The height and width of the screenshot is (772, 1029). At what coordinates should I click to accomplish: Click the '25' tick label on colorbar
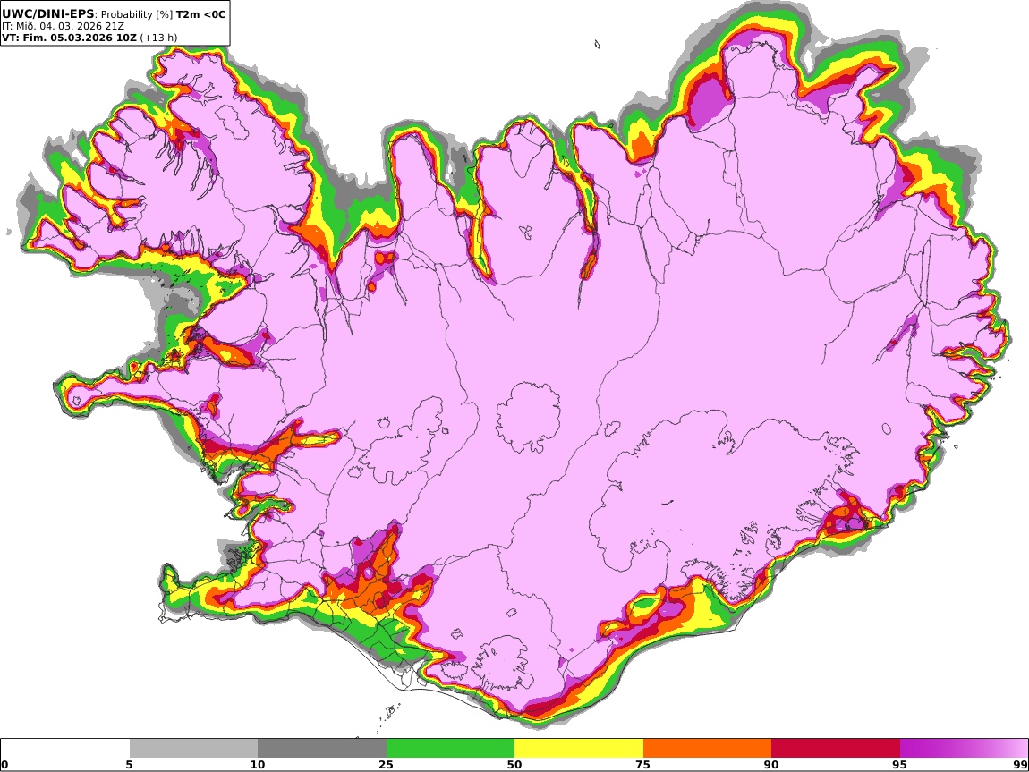[x=386, y=765]
